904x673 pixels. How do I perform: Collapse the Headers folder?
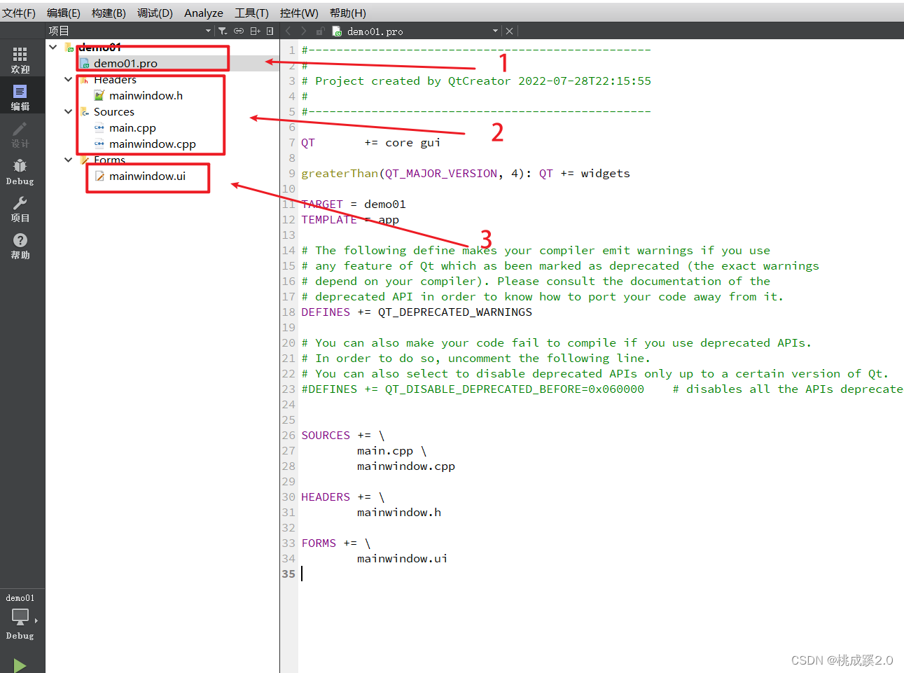click(69, 79)
